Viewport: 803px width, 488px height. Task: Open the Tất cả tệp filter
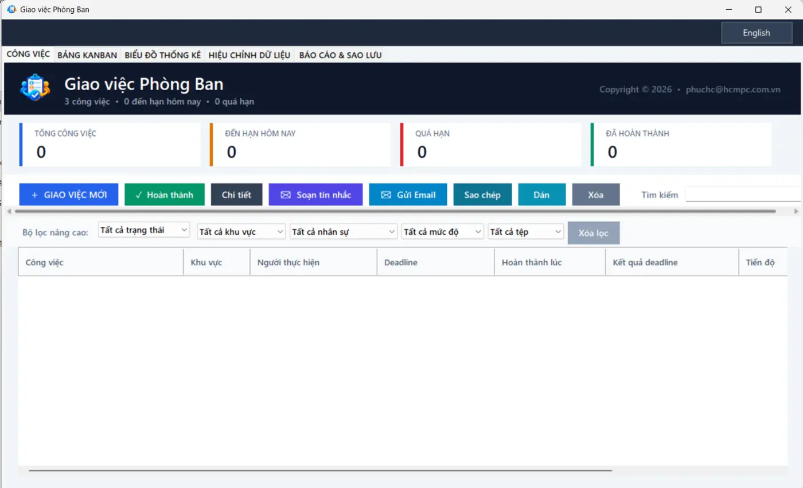pyautogui.click(x=526, y=232)
